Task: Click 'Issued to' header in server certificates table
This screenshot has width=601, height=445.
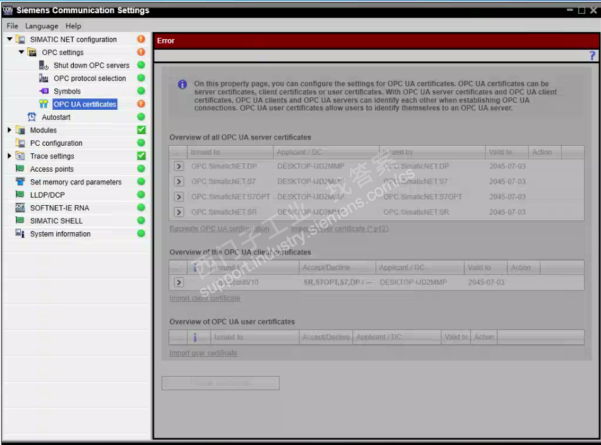Action: [230, 152]
